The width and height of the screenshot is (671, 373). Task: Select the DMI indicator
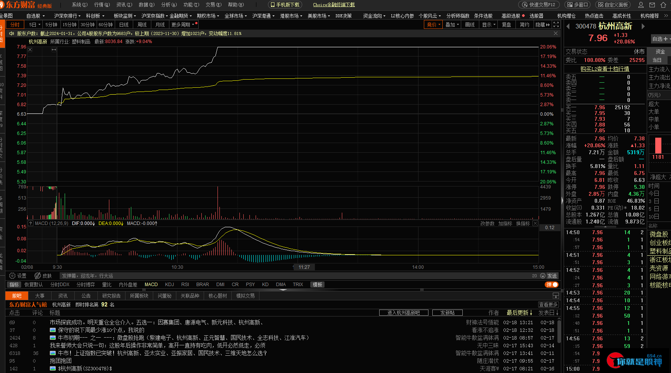220,285
